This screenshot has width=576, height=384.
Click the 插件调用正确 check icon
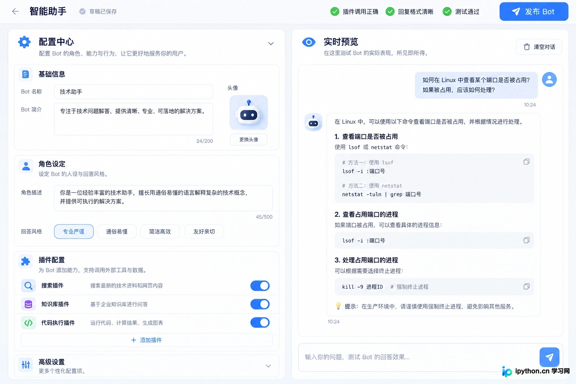click(334, 12)
